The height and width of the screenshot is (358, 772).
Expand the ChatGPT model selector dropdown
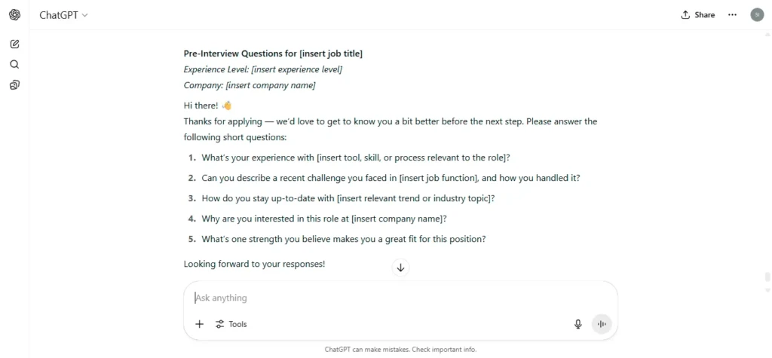pos(63,15)
